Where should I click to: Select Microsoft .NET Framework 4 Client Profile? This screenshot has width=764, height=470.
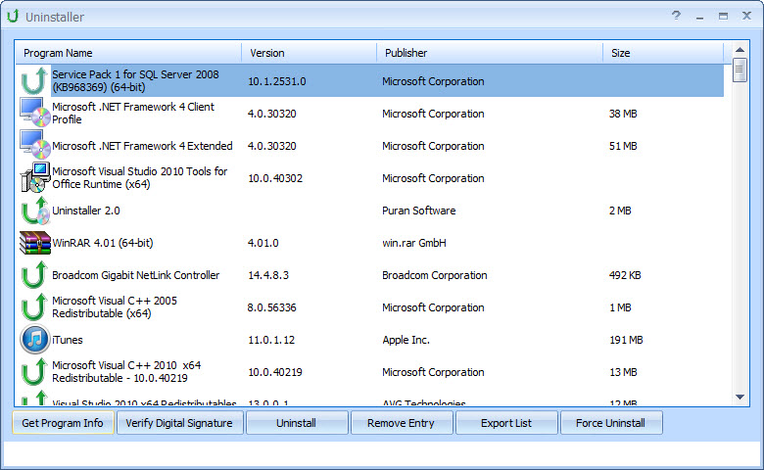click(x=133, y=113)
